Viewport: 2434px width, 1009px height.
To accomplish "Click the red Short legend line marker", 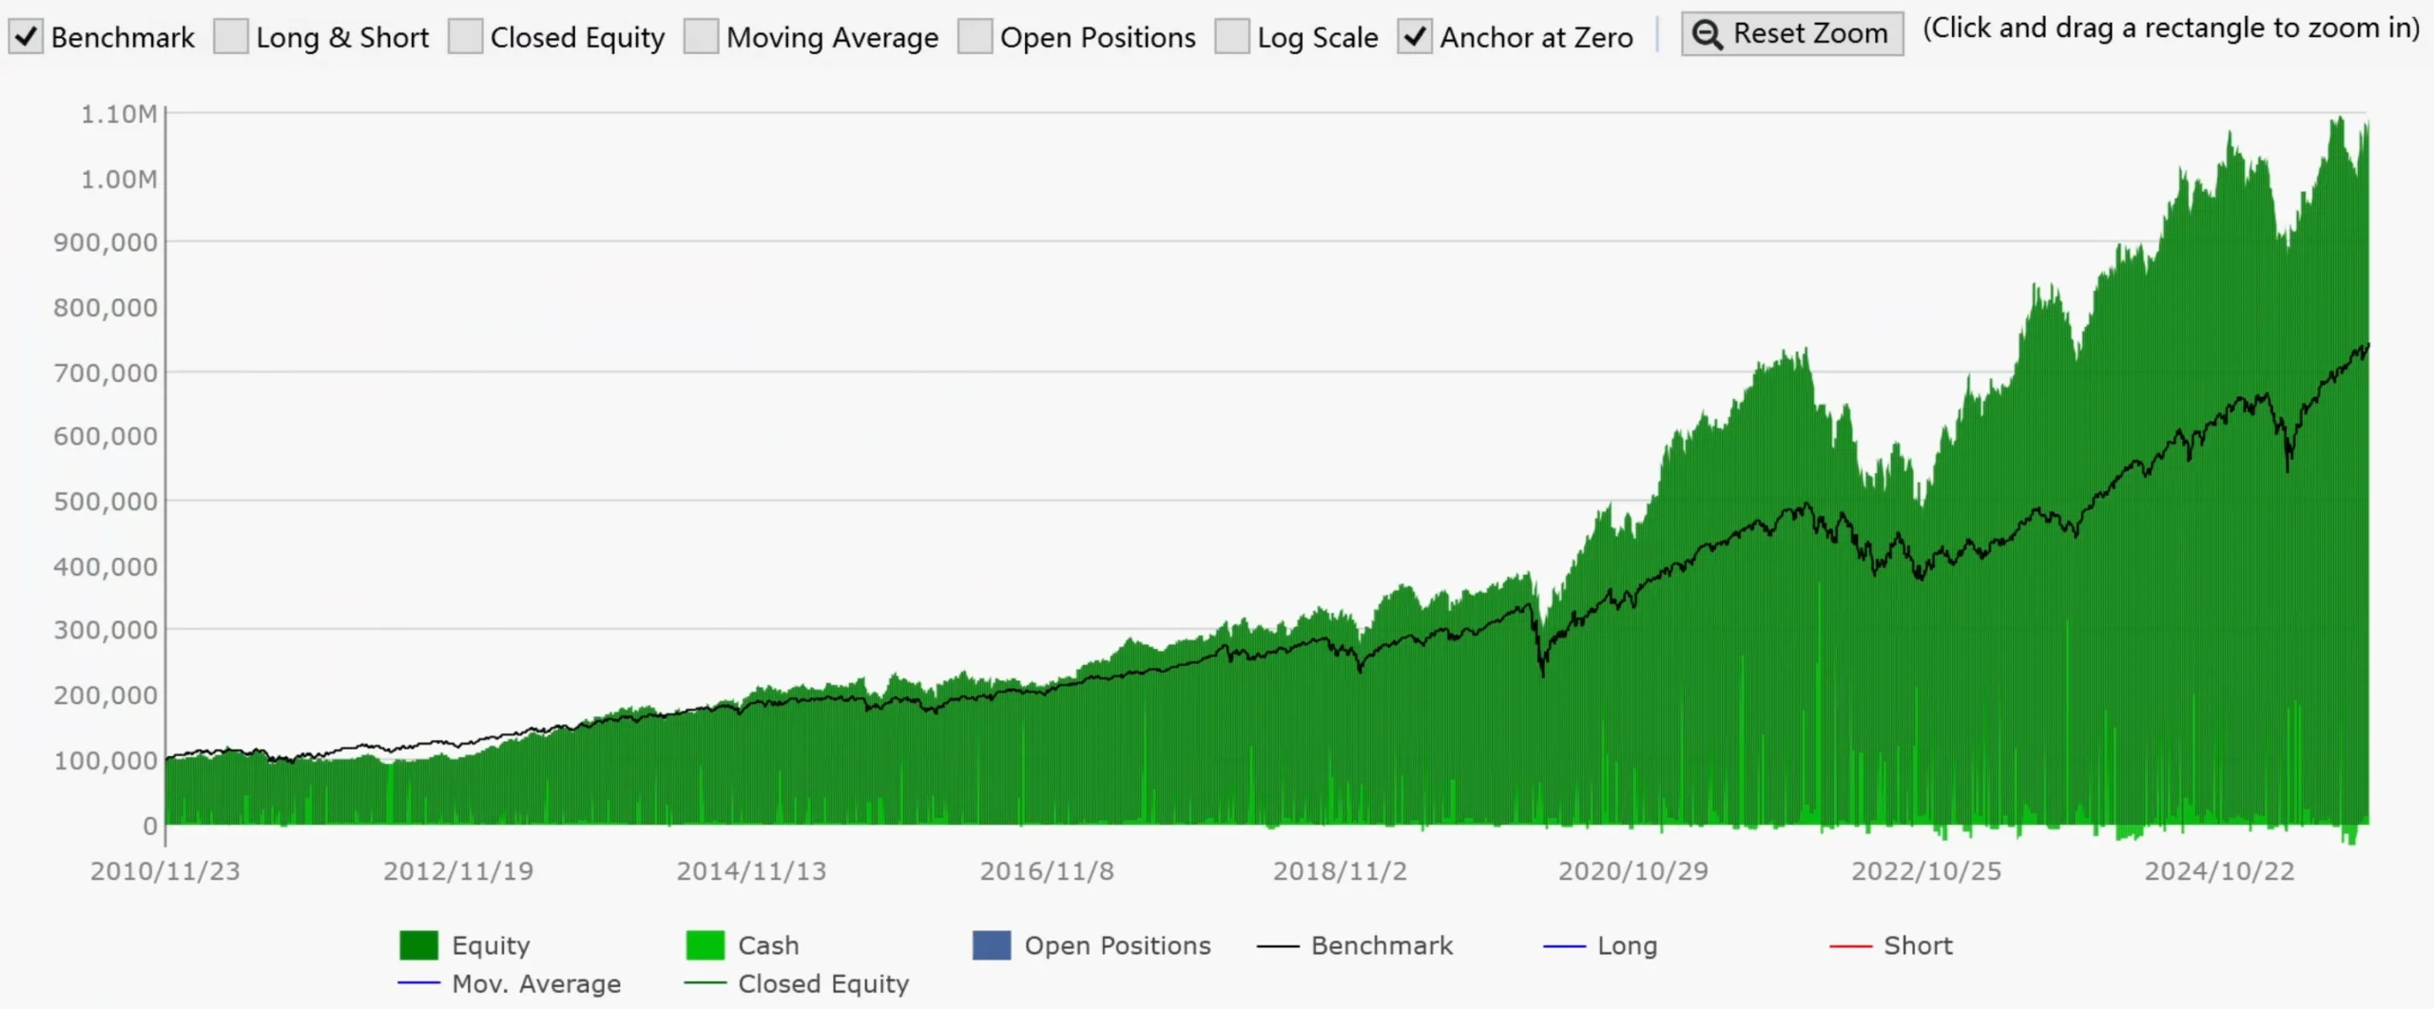I will (1850, 946).
